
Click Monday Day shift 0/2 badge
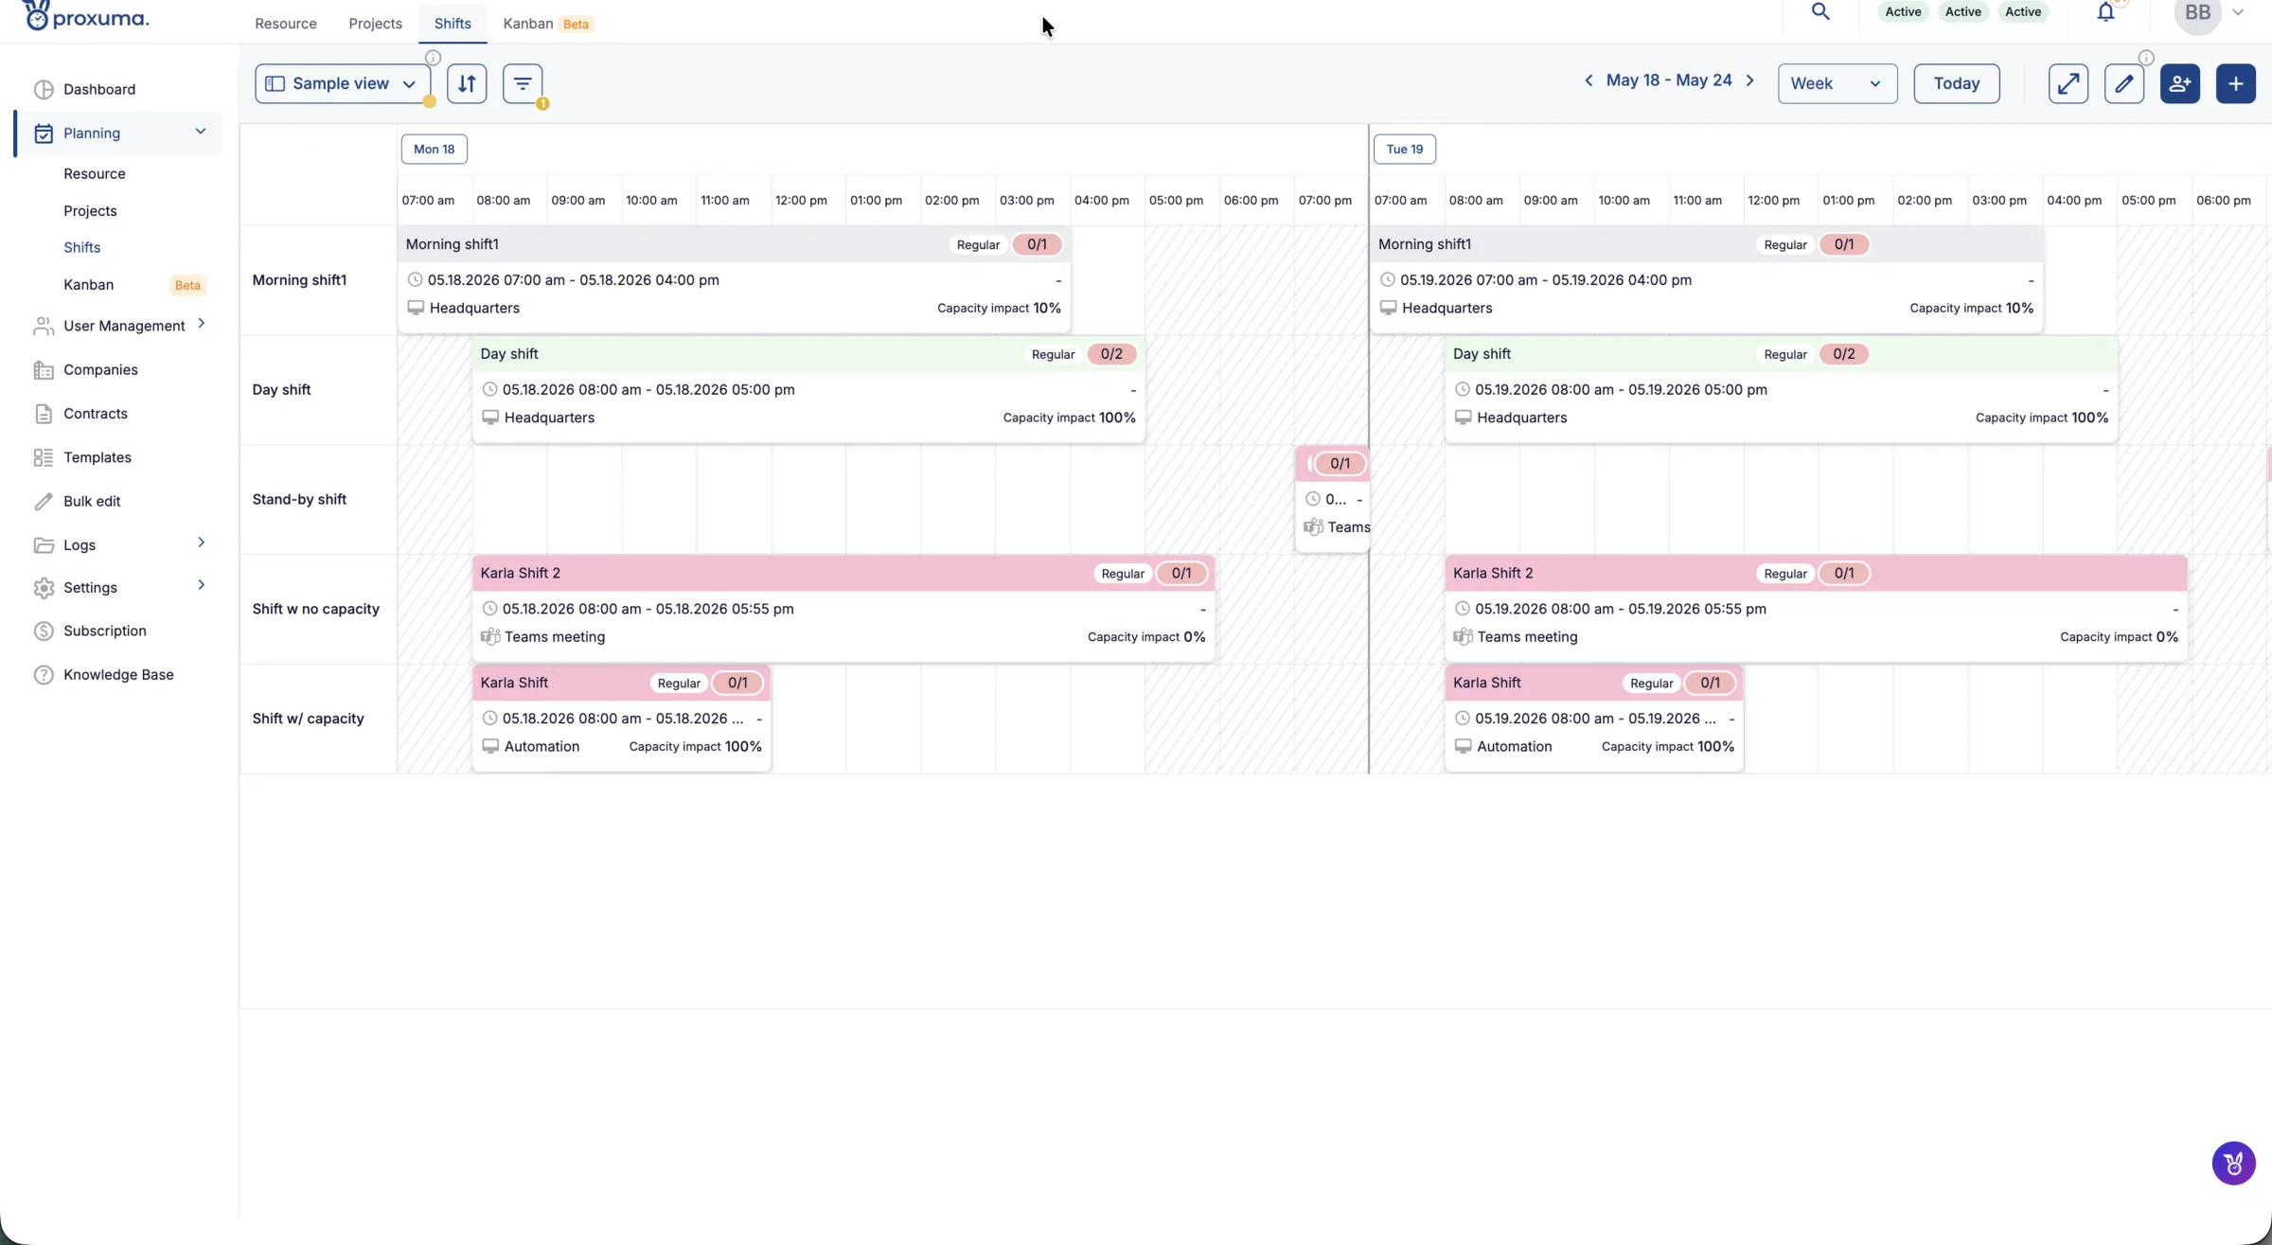pyautogui.click(x=1111, y=354)
